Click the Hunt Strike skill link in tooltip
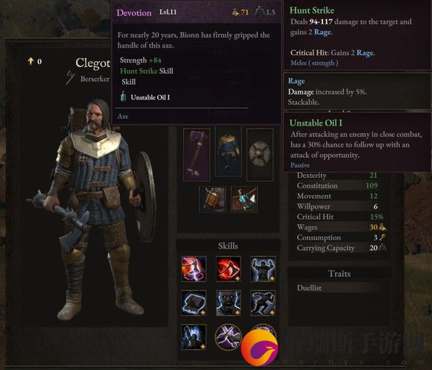This screenshot has height=370, width=432. point(139,71)
